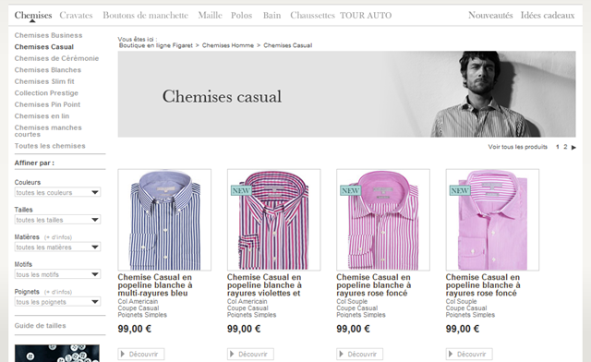Open the Matières filter dropdown
Image resolution: width=591 pixels, height=362 pixels.
(x=57, y=247)
